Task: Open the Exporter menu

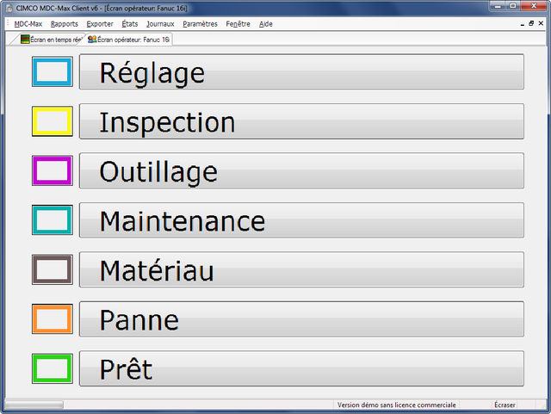Action: (100, 24)
